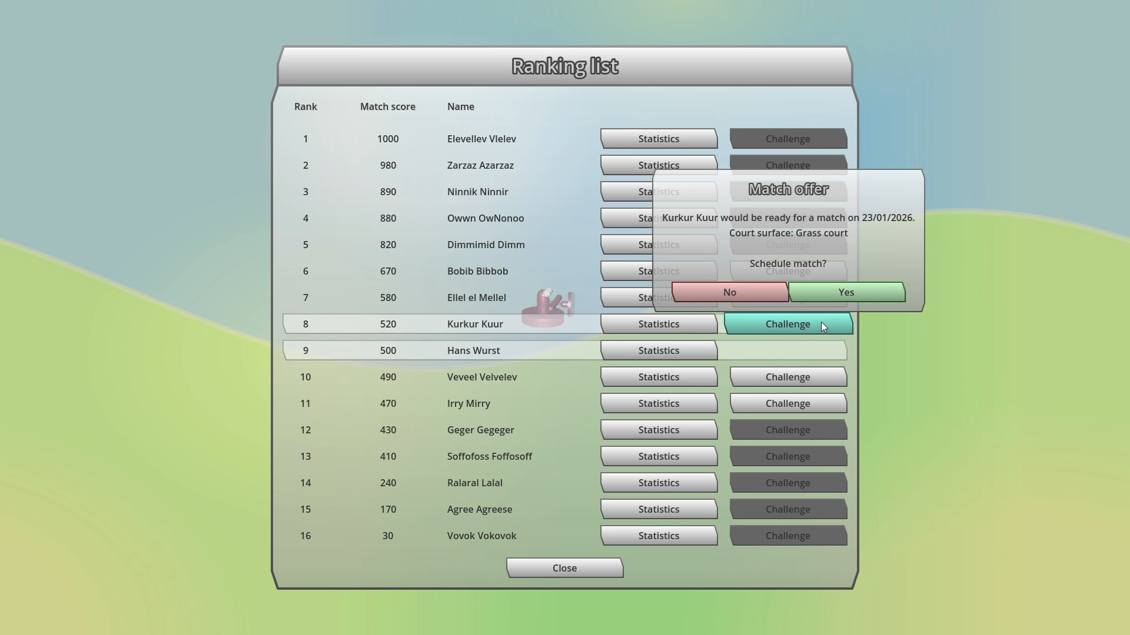The width and height of the screenshot is (1130, 635).
Task: Open Statistics for Elevellev Vlelev
Action: (x=658, y=139)
